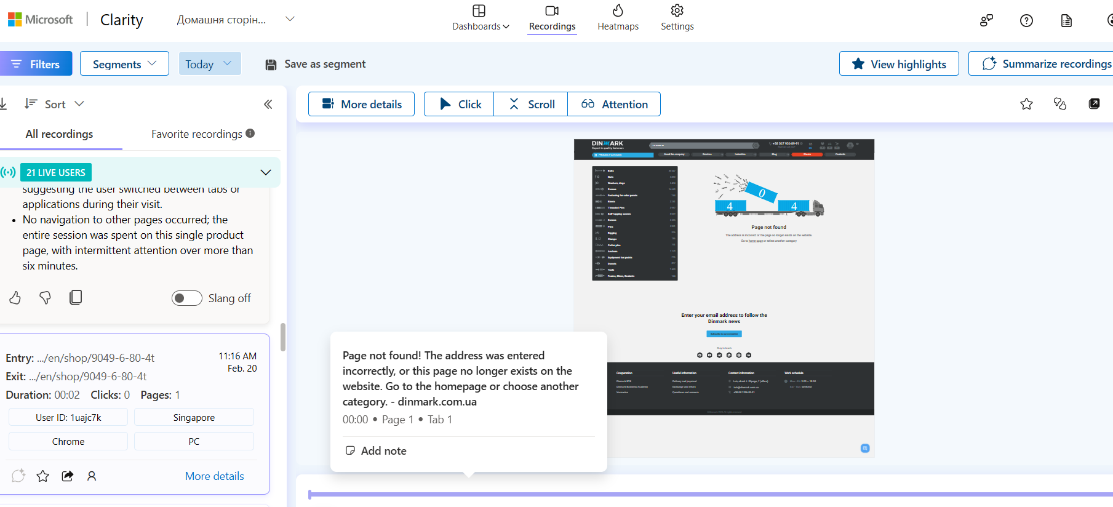Viewport: 1113px width, 507px height.
Task: Select the Click view mode
Action: click(x=459, y=104)
